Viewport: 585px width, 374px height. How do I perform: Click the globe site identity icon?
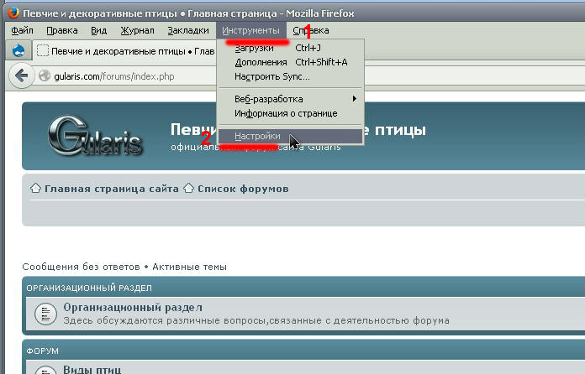click(45, 75)
